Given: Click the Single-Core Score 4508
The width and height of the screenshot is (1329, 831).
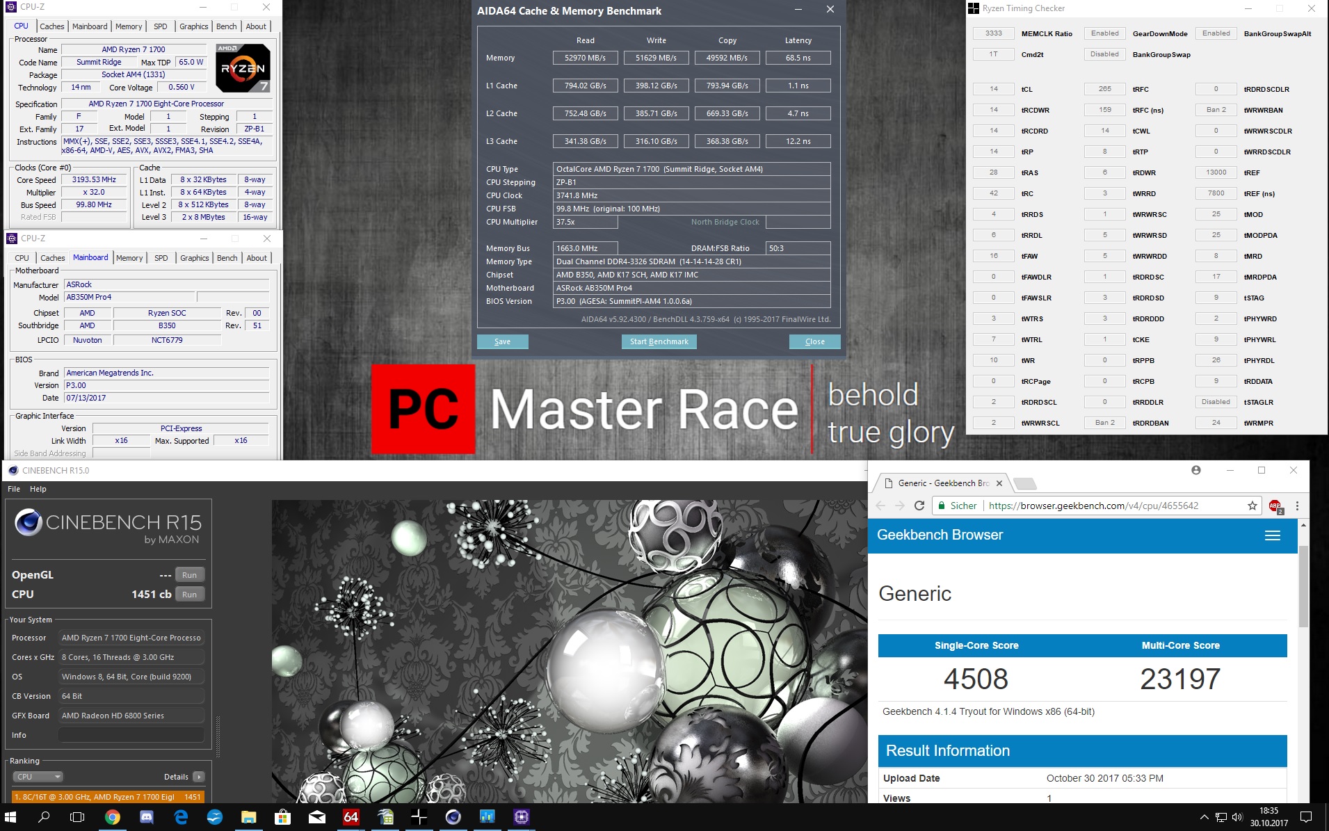Looking at the screenshot, I should tap(976, 679).
